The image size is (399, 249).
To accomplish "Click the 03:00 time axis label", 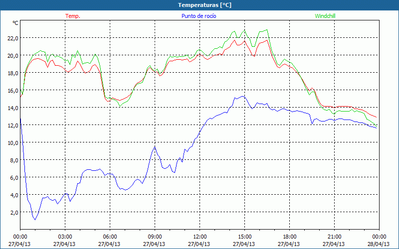I will click(x=65, y=237).
